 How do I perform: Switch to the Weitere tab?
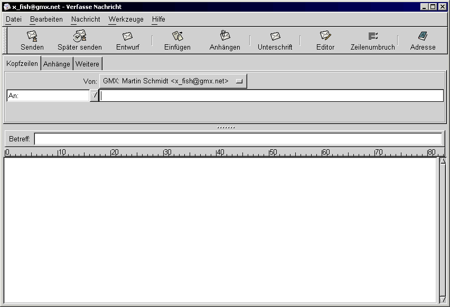(87, 64)
